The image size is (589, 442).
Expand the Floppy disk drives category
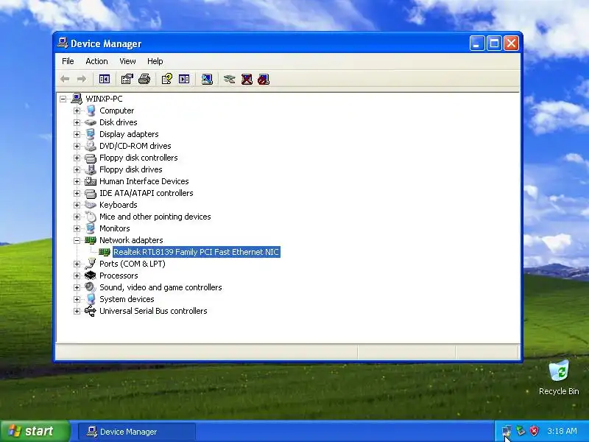(77, 169)
